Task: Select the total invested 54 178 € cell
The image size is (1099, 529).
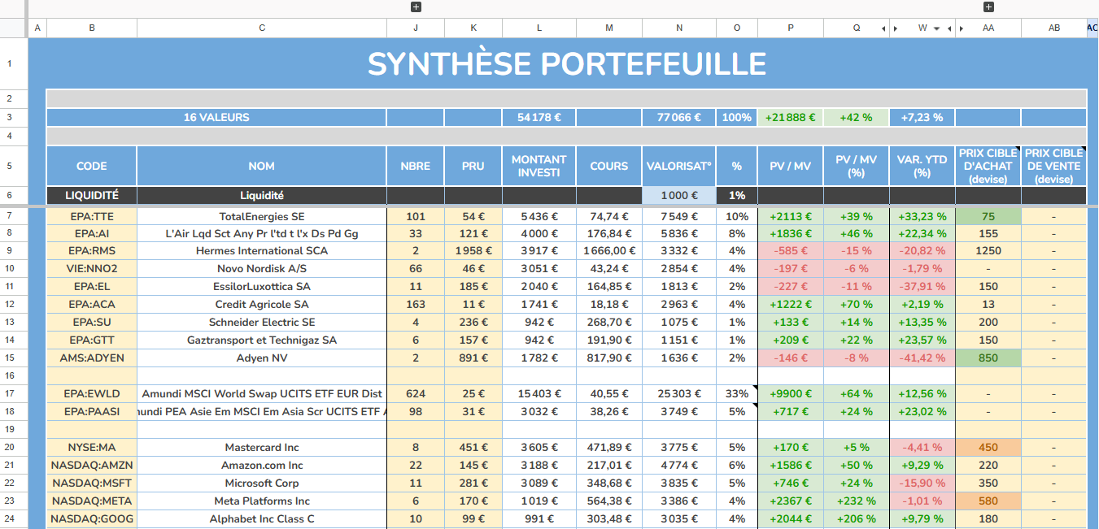Action: tap(539, 117)
